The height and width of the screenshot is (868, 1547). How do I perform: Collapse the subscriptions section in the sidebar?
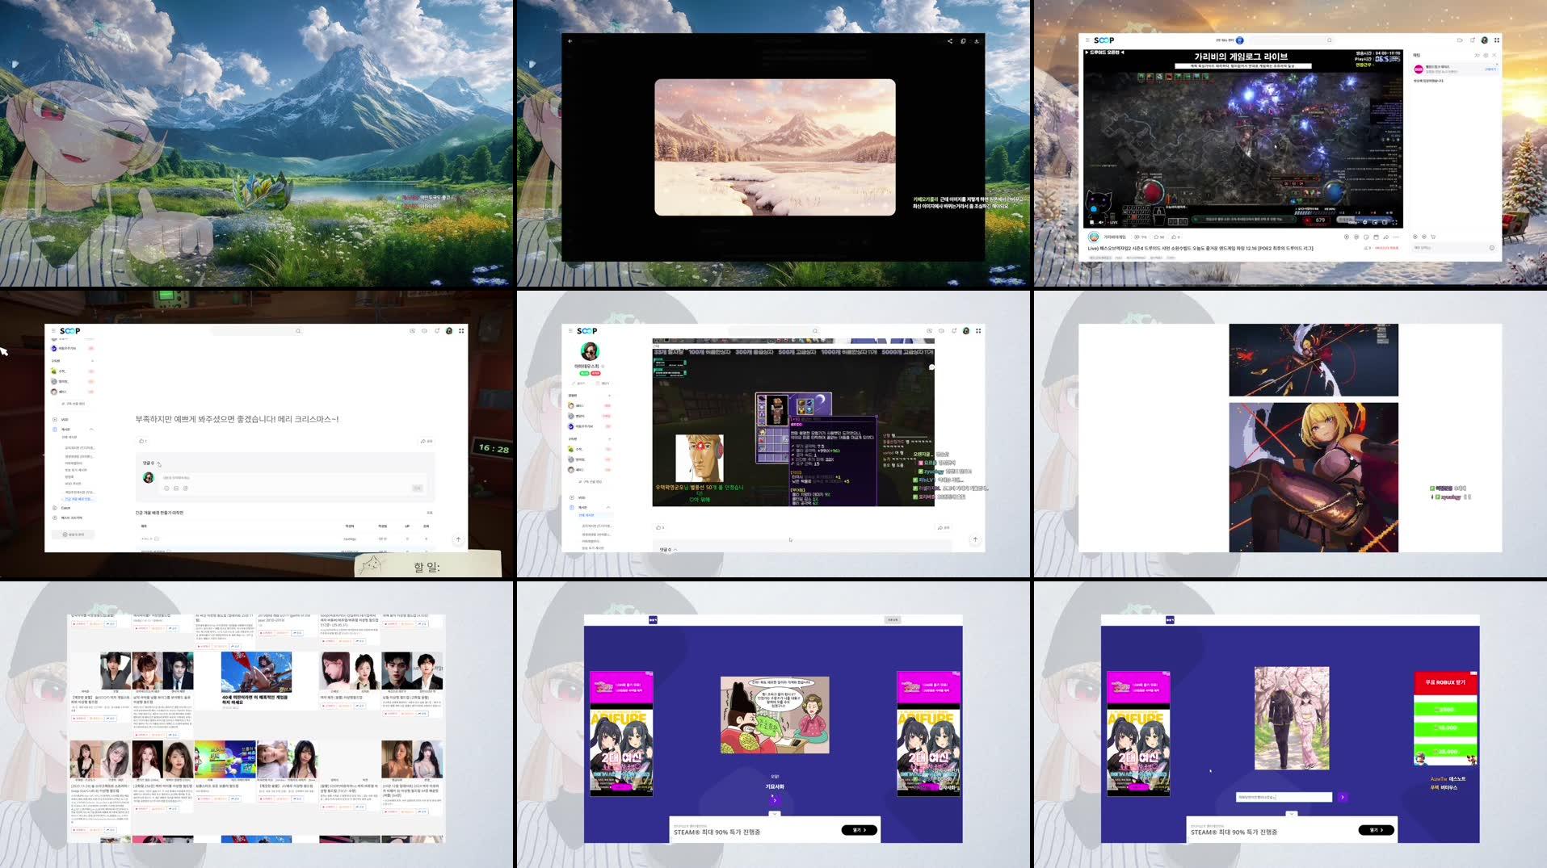92,361
